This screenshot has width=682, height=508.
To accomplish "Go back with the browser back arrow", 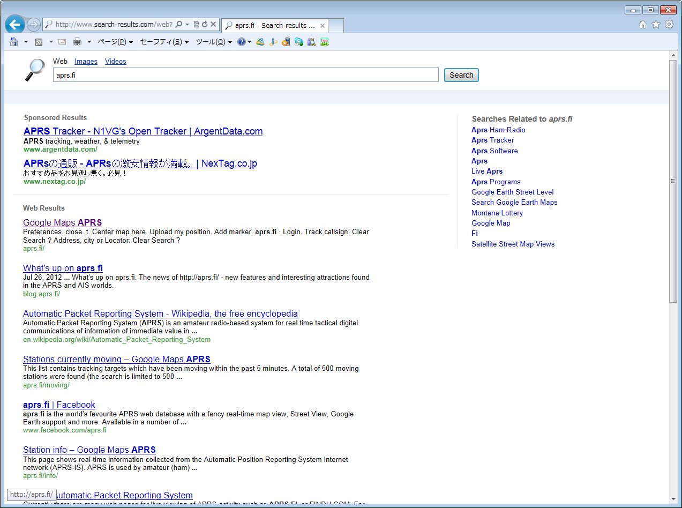I will [x=14, y=24].
